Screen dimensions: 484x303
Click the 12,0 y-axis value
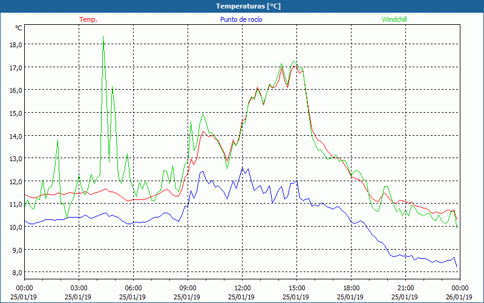coord(16,181)
